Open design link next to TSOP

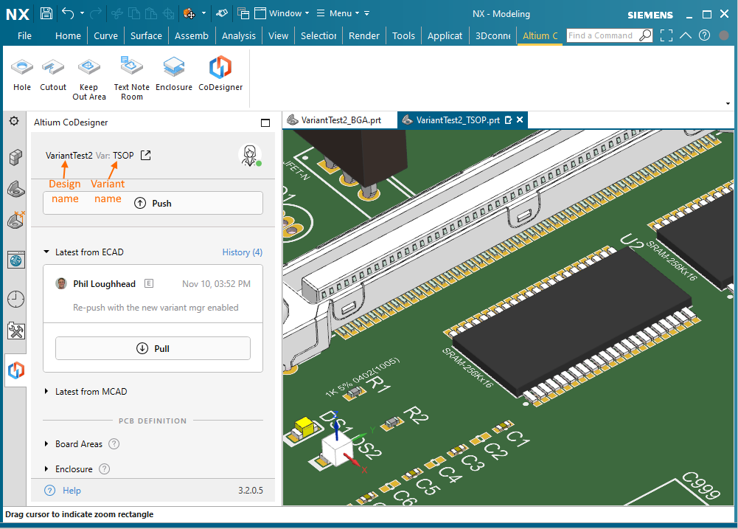tap(146, 155)
